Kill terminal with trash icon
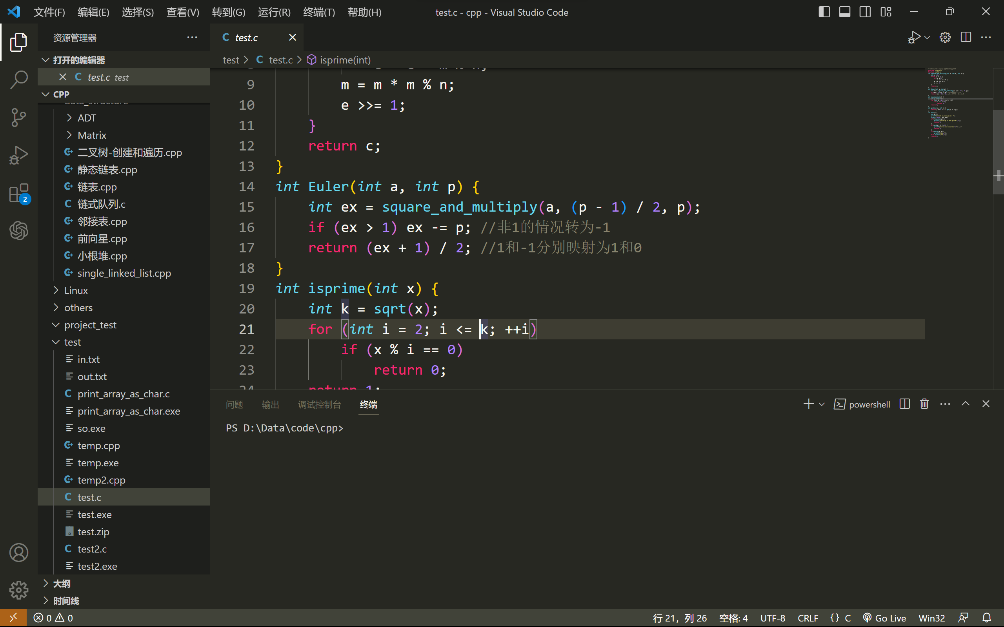This screenshot has height=627, width=1004. (x=924, y=404)
